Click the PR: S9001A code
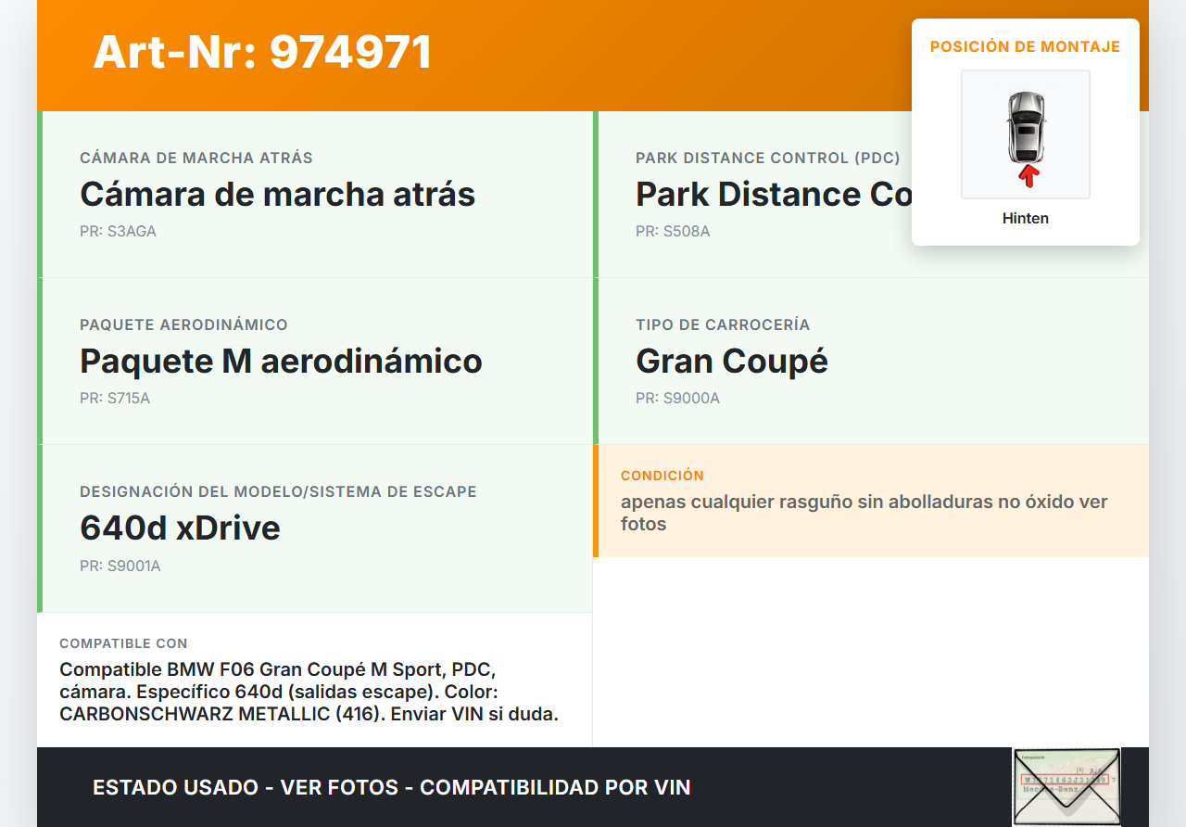The height and width of the screenshot is (827, 1186). click(x=120, y=566)
